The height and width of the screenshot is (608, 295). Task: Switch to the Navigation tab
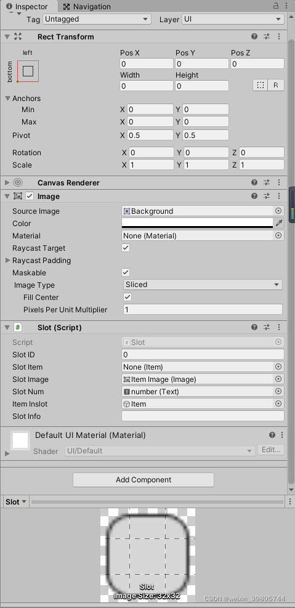click(x=87, y=7)
